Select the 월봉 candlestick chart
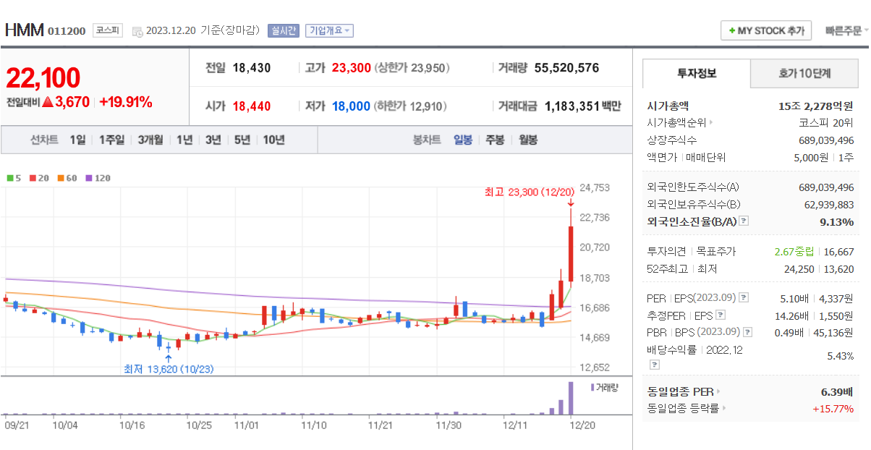The width and height of the screenshot is (871, 450). coord(528,140)
